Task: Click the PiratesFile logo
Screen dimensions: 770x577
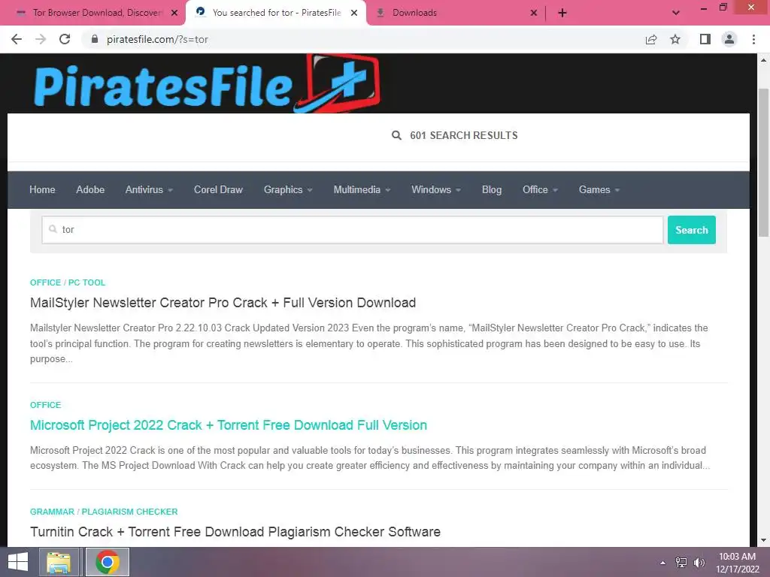Action: [x=207, y=84]
